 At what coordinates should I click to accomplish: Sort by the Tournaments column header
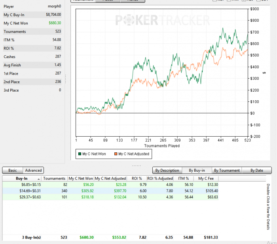coord(54,178)
